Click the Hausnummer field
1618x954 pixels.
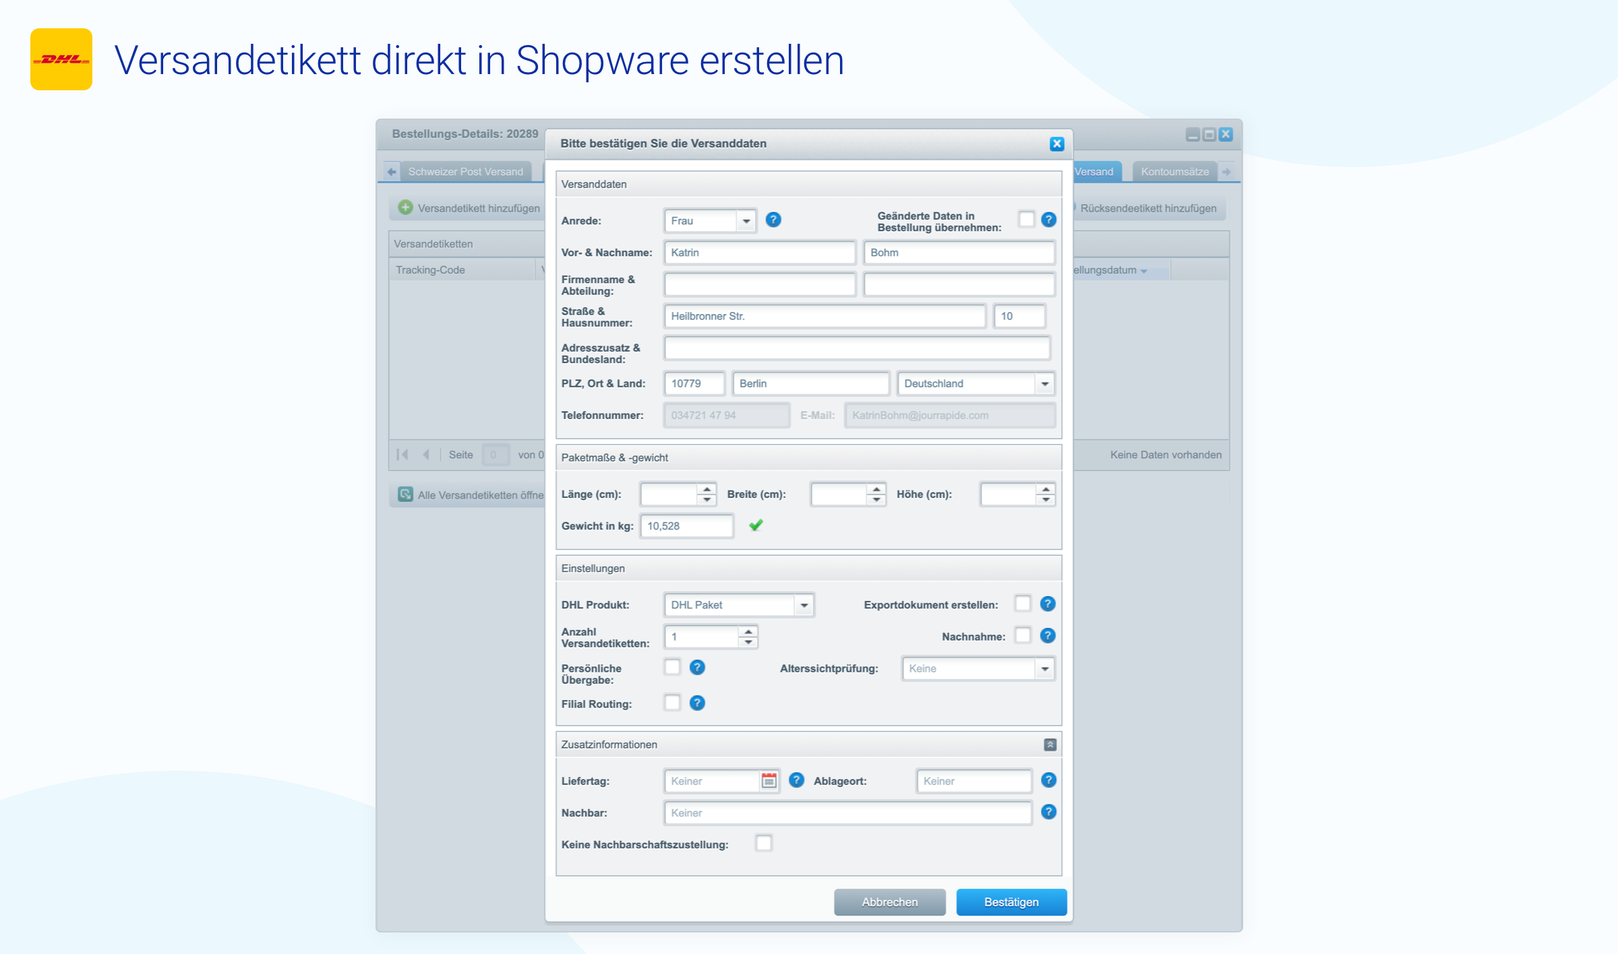click(1019, 316)
